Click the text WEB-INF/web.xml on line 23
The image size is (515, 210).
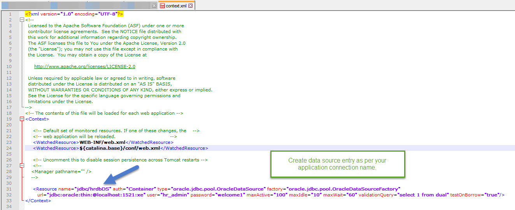click(102, 142)
